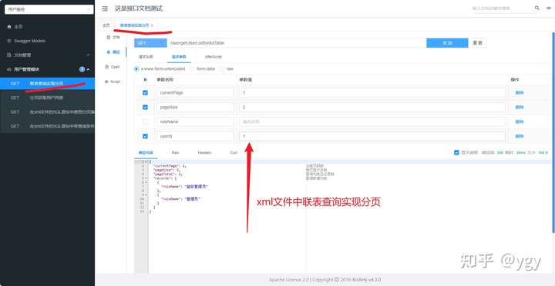Select the raw radio button
This screenshot has width=555, height=286.
[222, 69]
